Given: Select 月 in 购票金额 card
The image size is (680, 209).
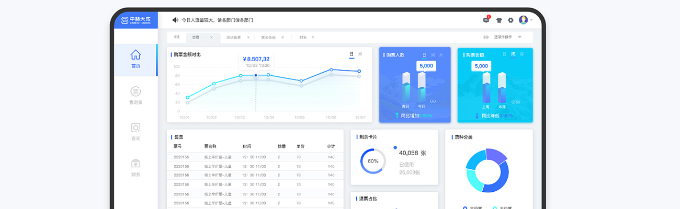Looking at the screenshot, I should [x=522, y=54].
